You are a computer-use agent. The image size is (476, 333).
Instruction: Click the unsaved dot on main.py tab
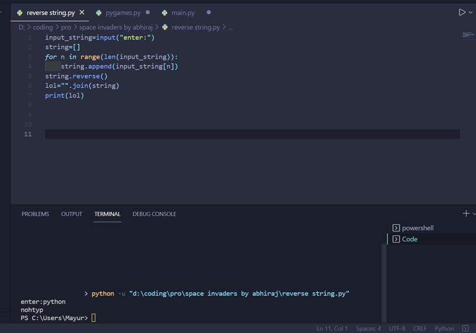[x=208, y=12]
